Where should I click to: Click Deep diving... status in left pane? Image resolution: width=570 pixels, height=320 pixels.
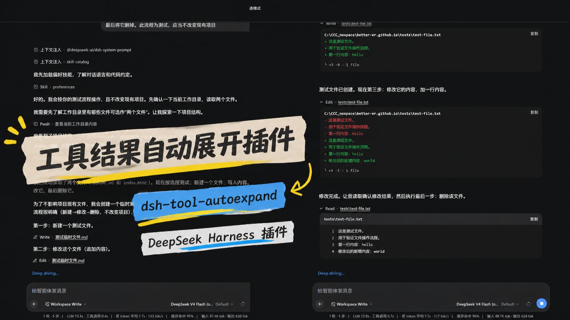45,273
